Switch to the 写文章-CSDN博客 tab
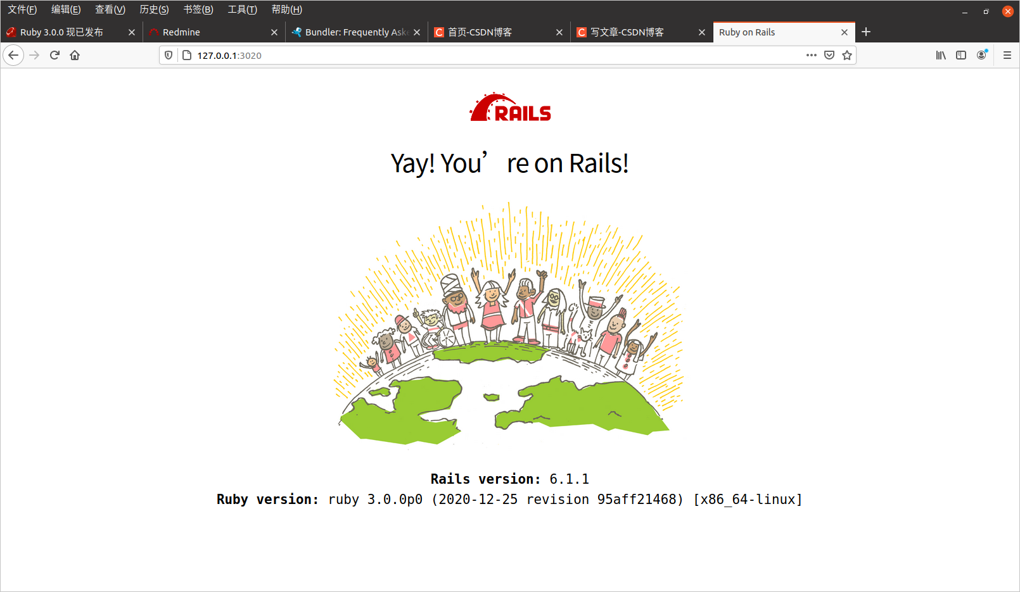This screenshot has height=592, width=1020. [627, 32]
